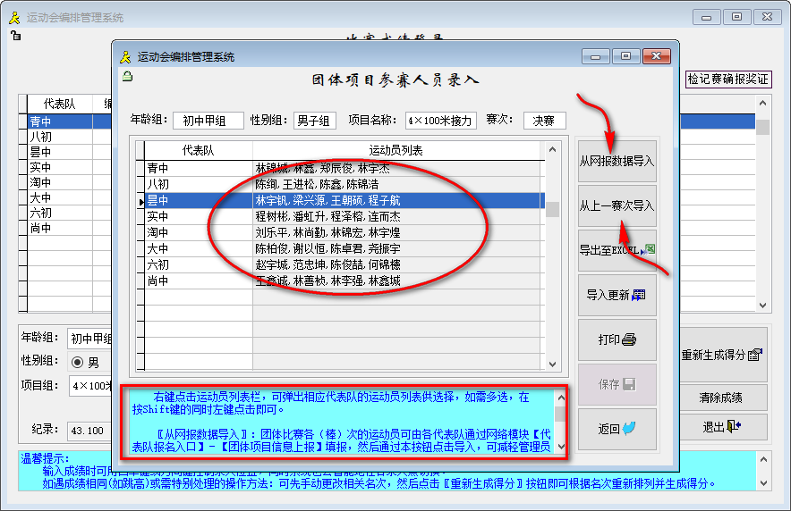
Task: Click the Export to EXCEL button
Action: pos(617,251)
